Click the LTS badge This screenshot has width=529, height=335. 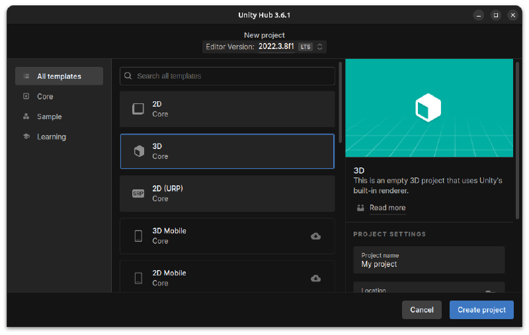point(305,47)
